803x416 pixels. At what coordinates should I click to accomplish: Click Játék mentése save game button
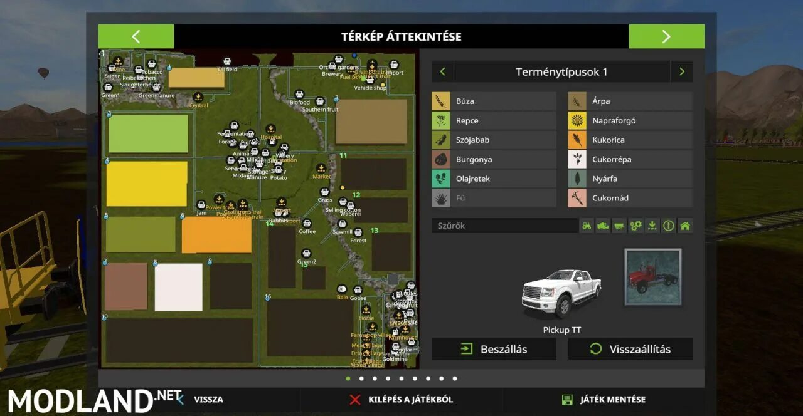pyautogui.click(x=604, y=399)
